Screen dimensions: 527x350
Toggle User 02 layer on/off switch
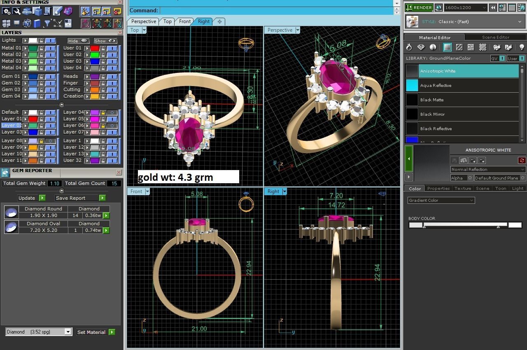[112, 55]
